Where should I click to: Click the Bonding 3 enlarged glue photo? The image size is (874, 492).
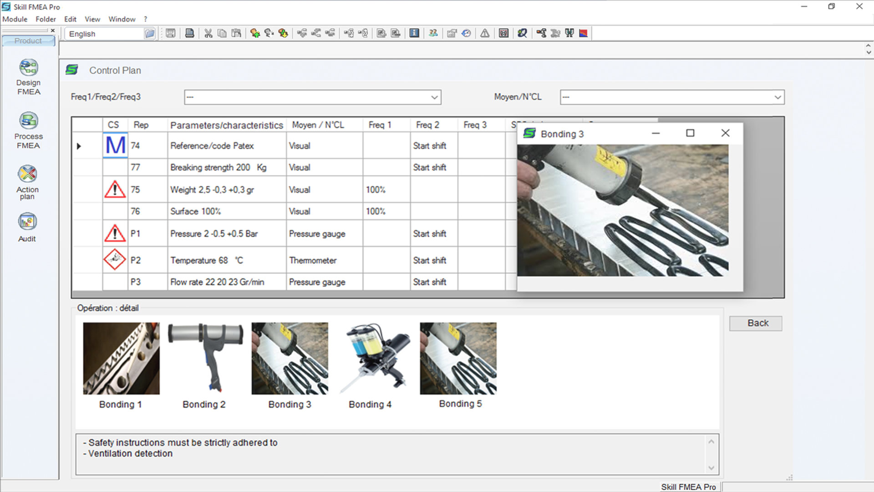tap(622, 210)
